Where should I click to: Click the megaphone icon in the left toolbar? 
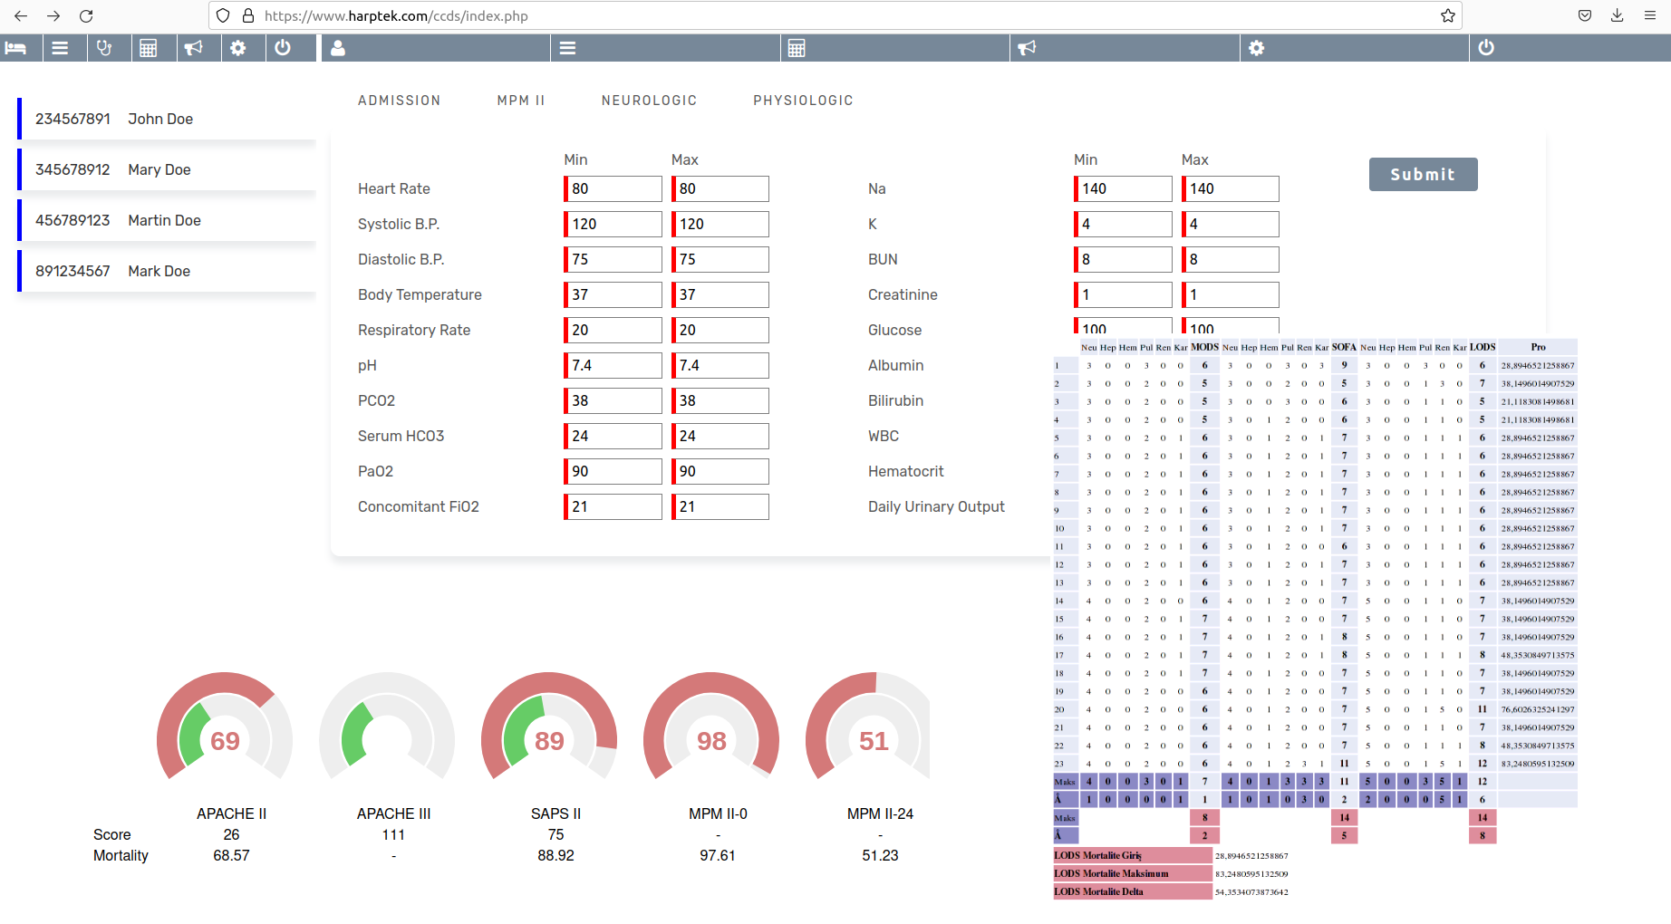tap(193, 48)
